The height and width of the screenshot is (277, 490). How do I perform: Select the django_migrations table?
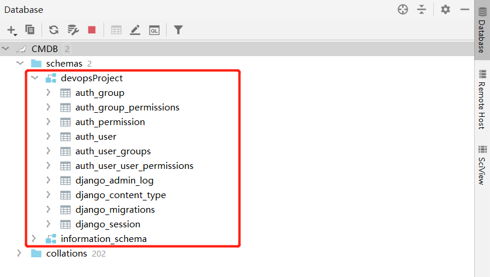(115, 210)
